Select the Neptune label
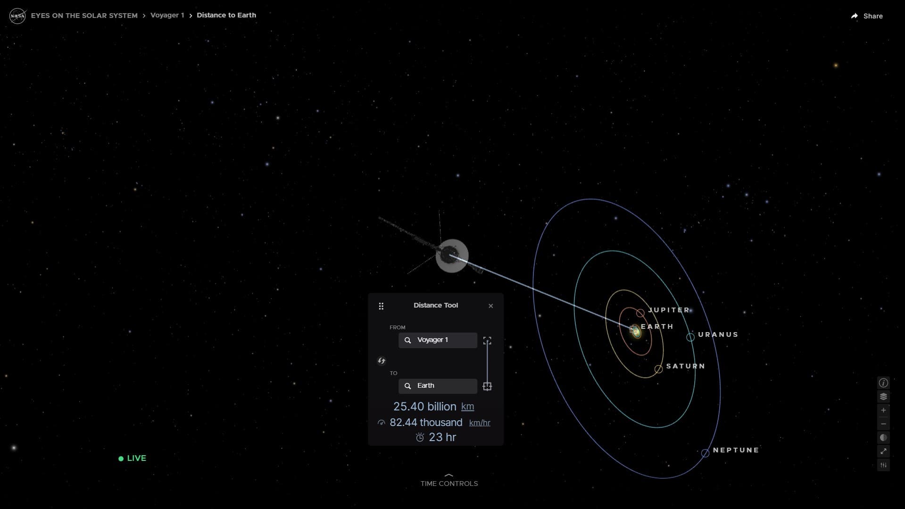 pyautogui.click(x=736, y=450)
